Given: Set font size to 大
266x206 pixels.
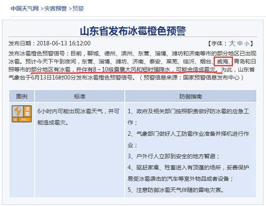Looking at the screenshot, I should click(232, 43).
